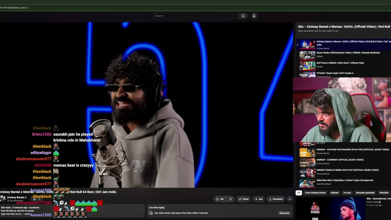This screenshot has width=391, height=220.
Task: Visit the GULLY GANG channel
Action: pyautogui.click(x=373, y=202)
